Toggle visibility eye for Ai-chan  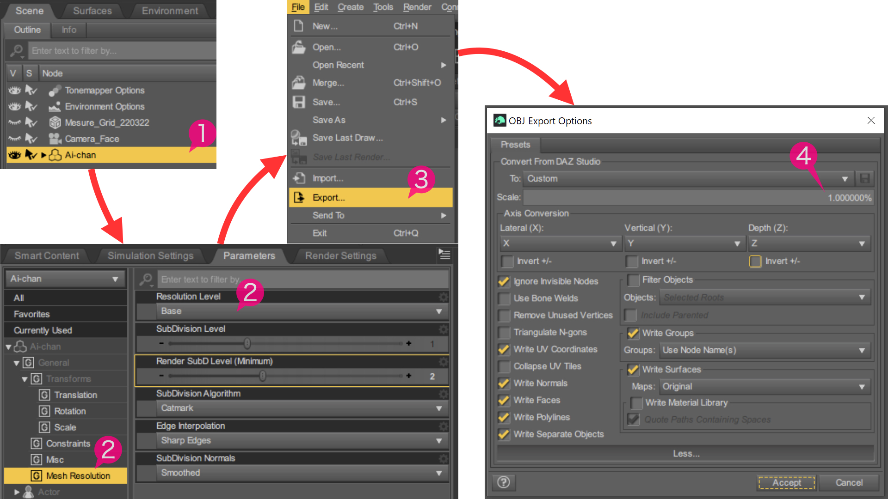coord(14,155)
